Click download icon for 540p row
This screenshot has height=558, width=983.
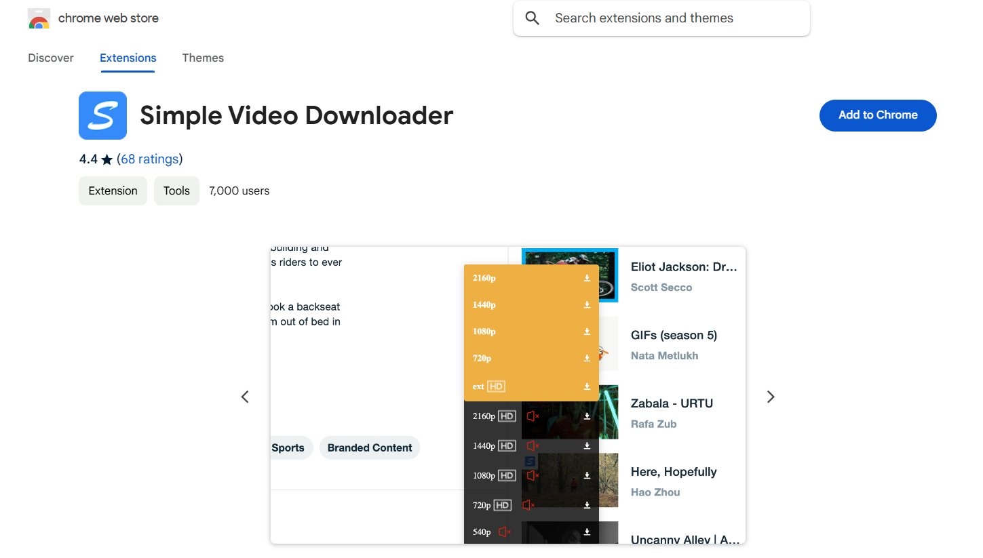click(587, 532)
